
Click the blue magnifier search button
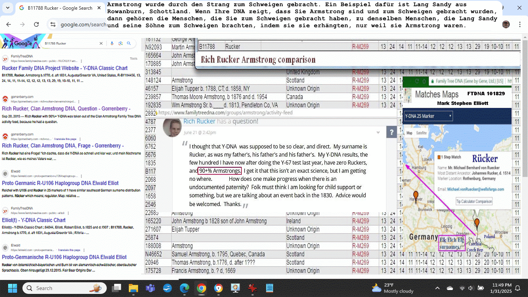coord(129,43)
